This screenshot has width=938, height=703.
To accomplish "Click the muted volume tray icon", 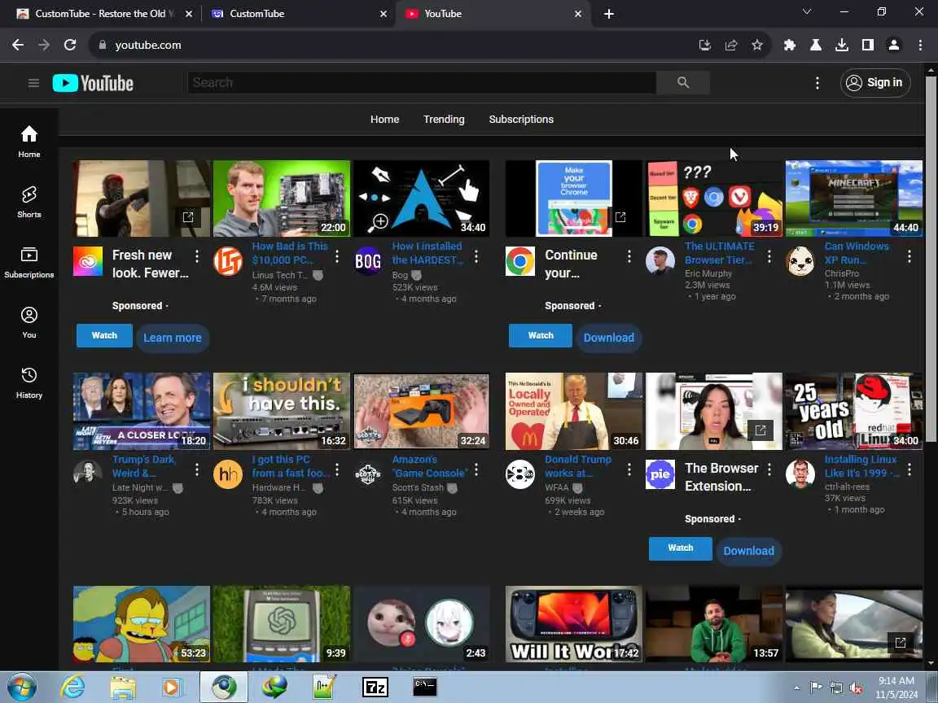I will coord(856,688).
